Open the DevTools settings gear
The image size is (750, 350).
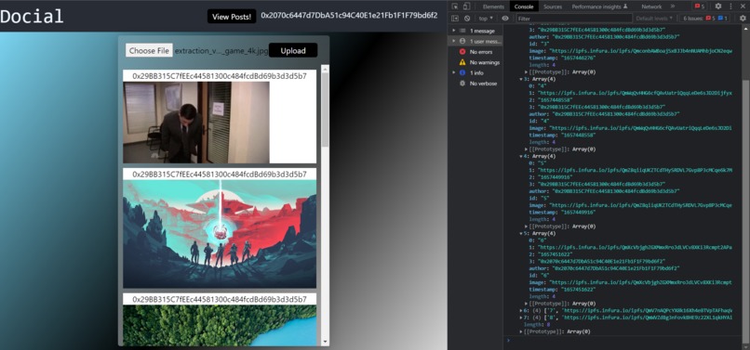[718, 6]
